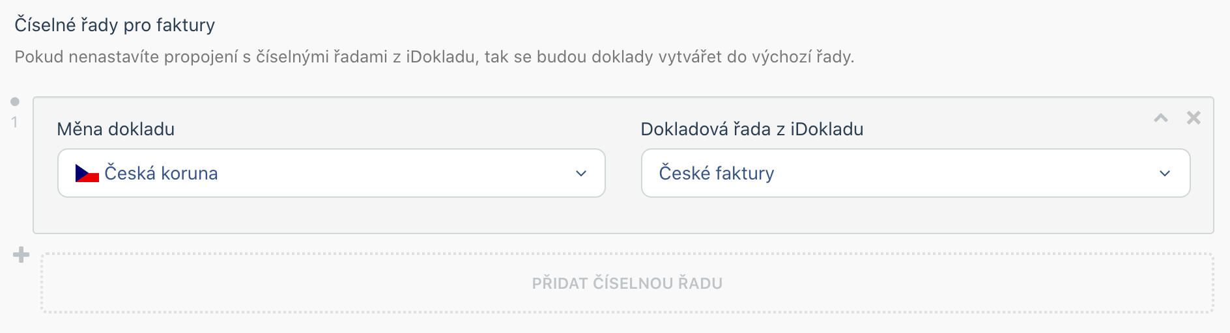Remove numbering row 1 with the X icon

pyautogui.click(x=1194, y=118)
